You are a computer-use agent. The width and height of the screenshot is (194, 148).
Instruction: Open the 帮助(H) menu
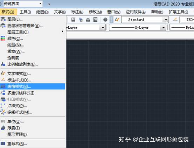(157, 12)
